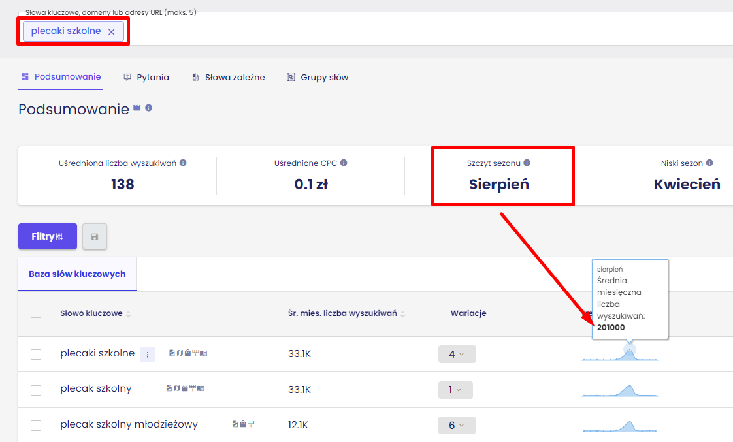Expand variations dropdown showing 1
Screen dimensions: 733x442
coord(455,390)
